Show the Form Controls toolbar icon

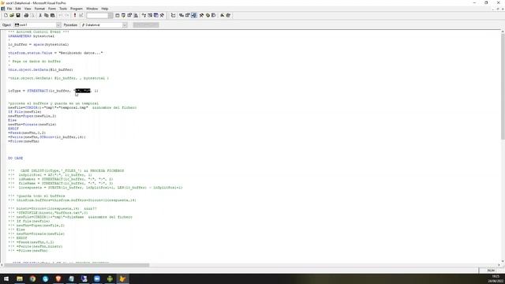(x=202, y=15)
